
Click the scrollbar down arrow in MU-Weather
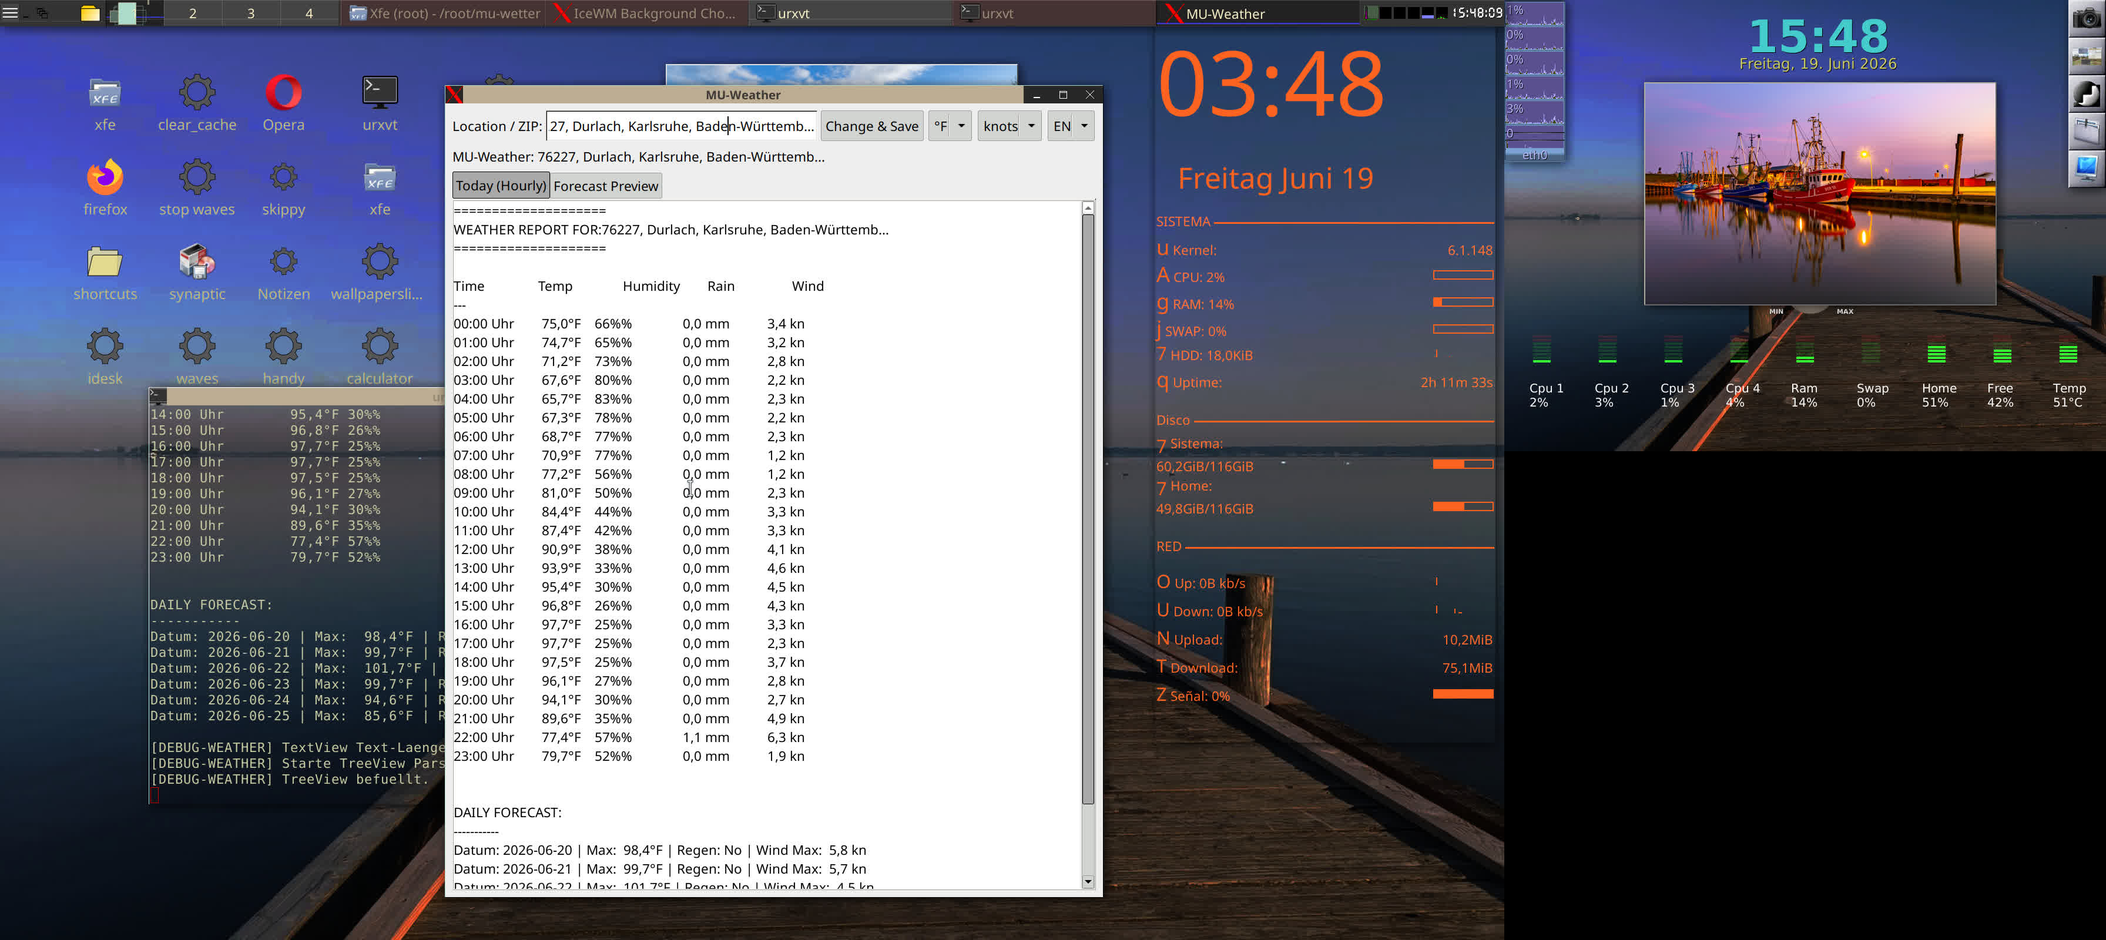tap(1087, 882)
